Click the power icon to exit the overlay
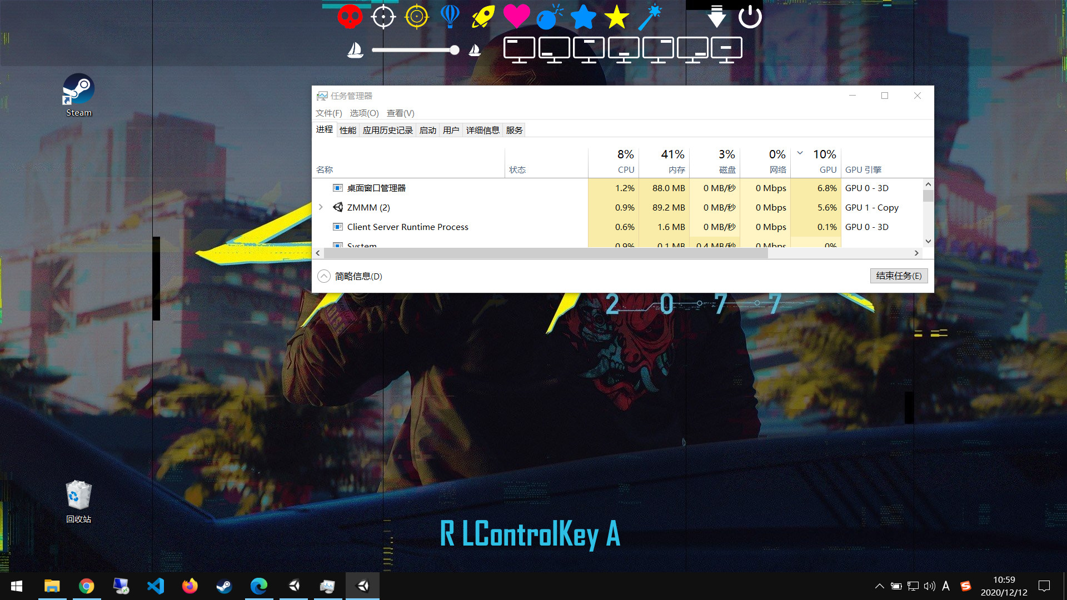Viewport: 1067px width, 600px height. (750, 16)
